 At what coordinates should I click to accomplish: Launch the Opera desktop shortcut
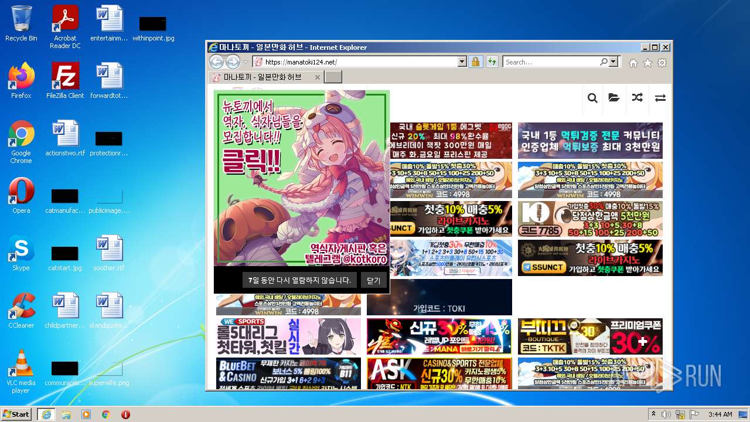(21, 196)
